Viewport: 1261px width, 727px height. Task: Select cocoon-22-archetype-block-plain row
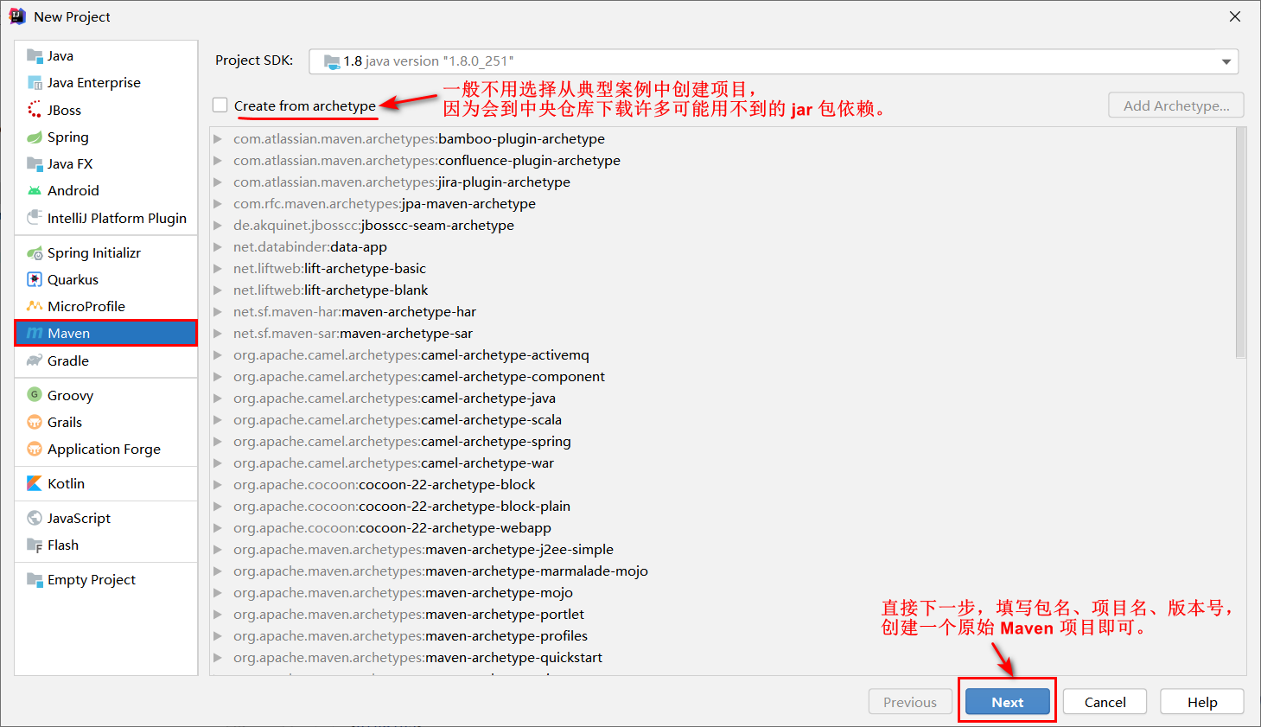[x=723, y=506]
